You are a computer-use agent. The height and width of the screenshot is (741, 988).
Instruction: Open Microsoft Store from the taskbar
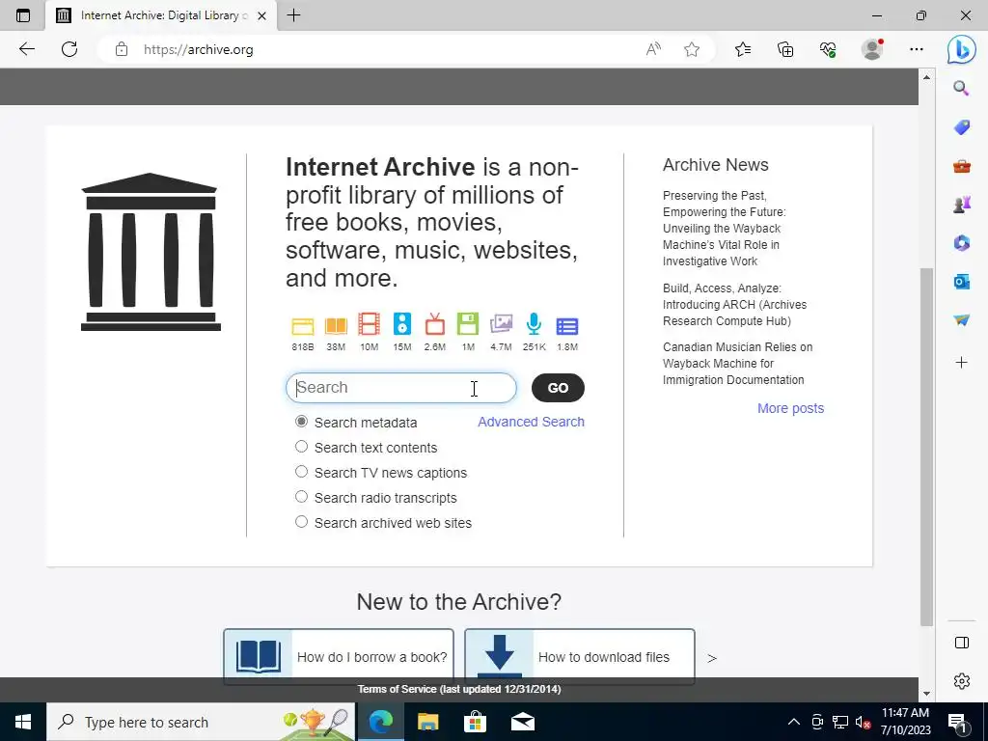[x=475, y=722]
